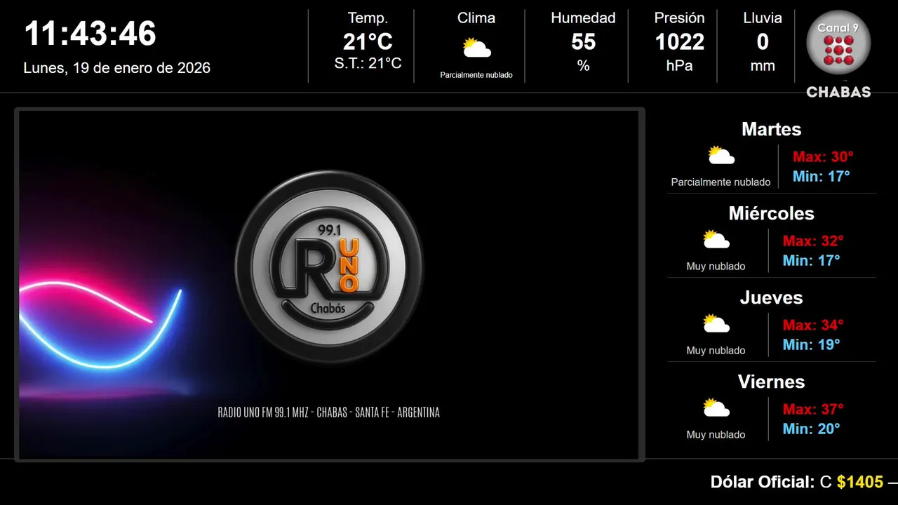Click the Presión label
The image size is (898, 505).
[679, 18]
